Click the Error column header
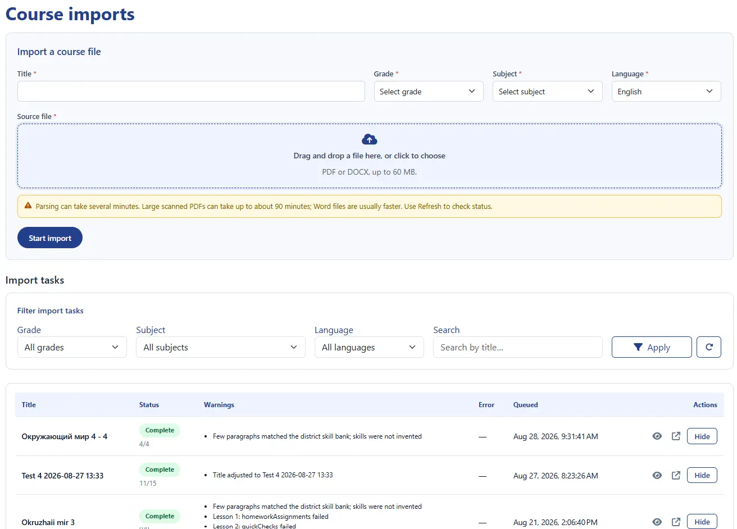The width and height of the screenshot is (737, 529). [x=486, y=404]
